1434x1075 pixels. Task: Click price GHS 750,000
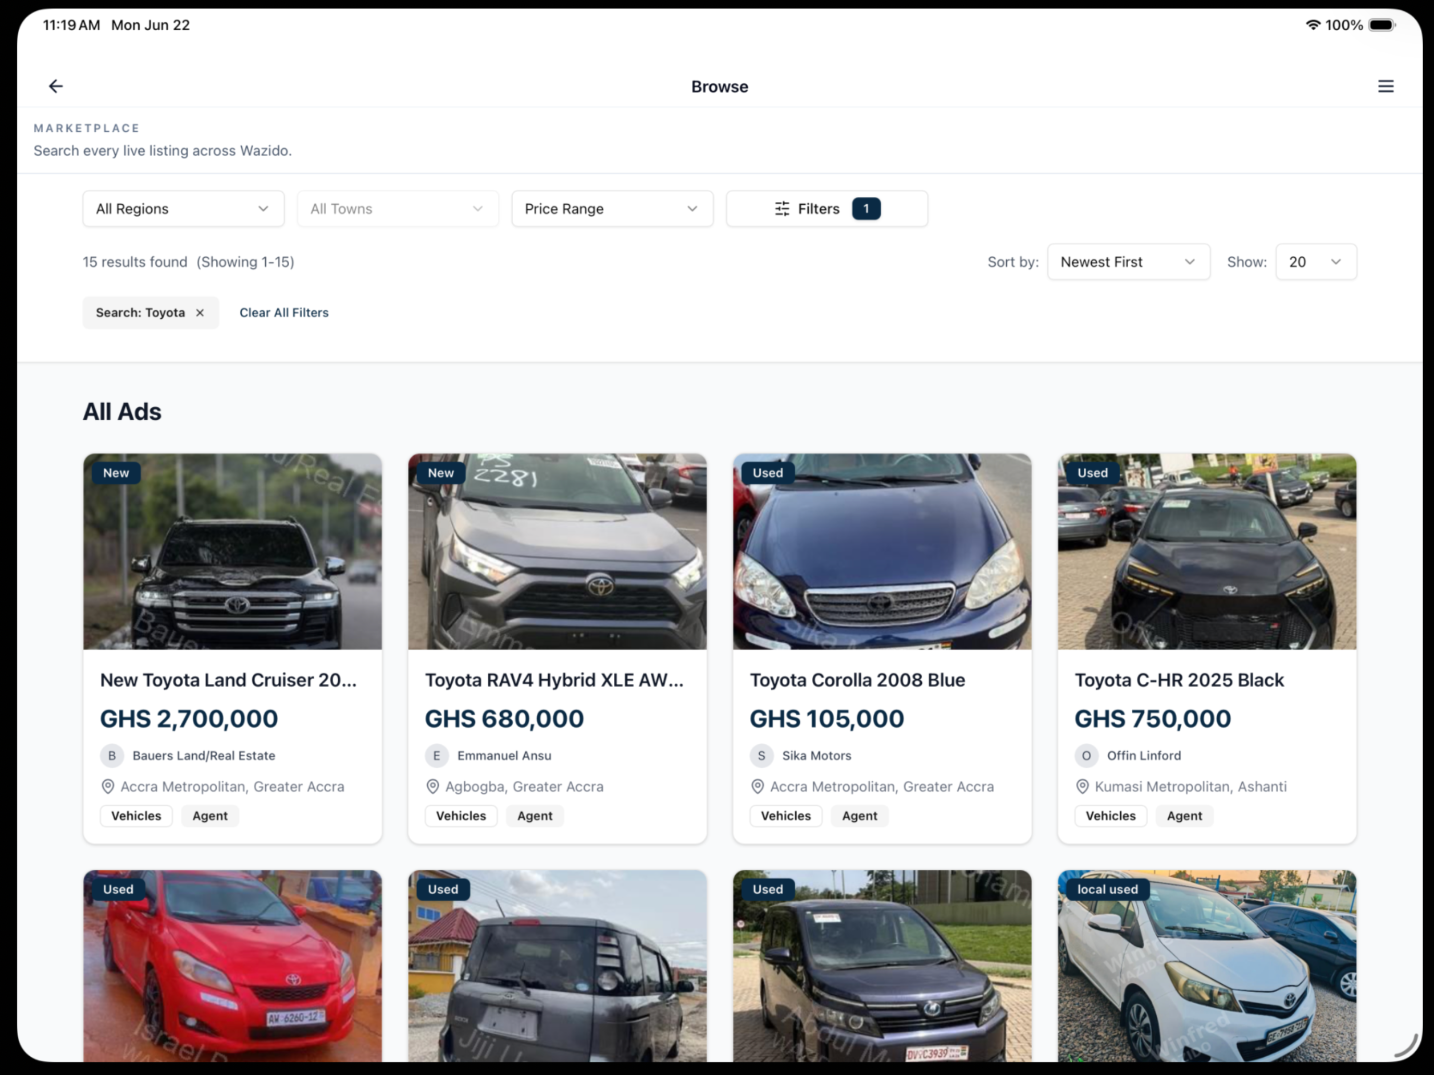coord(1153,719)
